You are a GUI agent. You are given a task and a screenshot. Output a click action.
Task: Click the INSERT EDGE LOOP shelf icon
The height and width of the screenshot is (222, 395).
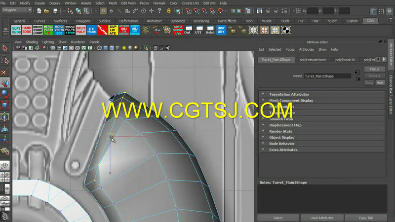tap(38, 30)
